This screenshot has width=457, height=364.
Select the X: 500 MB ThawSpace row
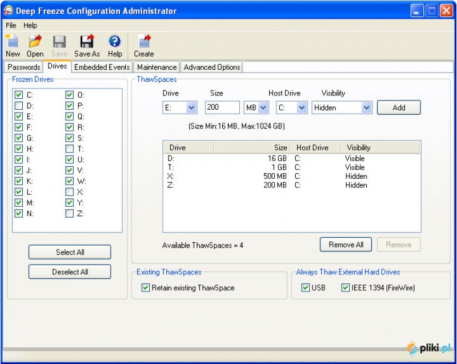(291, 177)
